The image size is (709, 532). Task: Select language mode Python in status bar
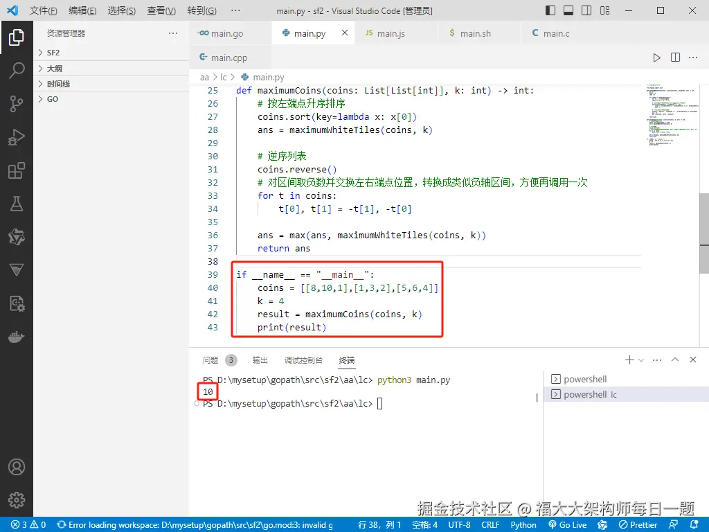523,525
